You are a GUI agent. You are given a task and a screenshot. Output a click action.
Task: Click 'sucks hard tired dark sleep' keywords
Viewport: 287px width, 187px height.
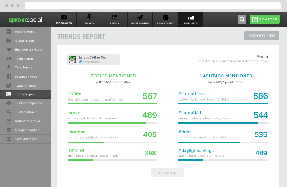[x=201, y=156]
